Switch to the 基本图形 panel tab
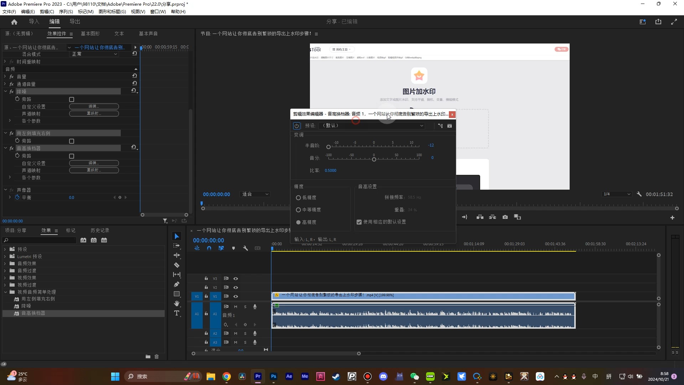The image size is (684, 385). tap(90, 34)
